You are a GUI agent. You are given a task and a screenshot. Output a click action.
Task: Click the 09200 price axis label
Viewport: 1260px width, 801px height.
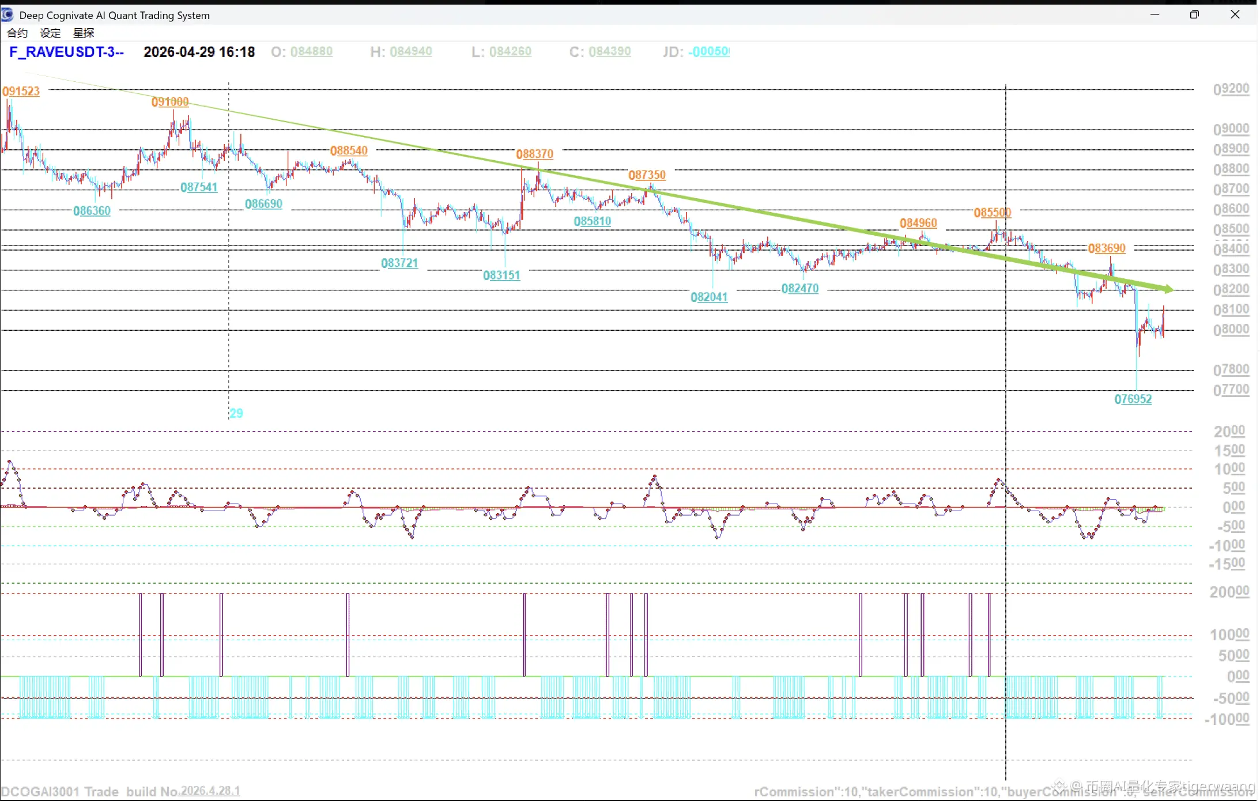pos(1231,89)
